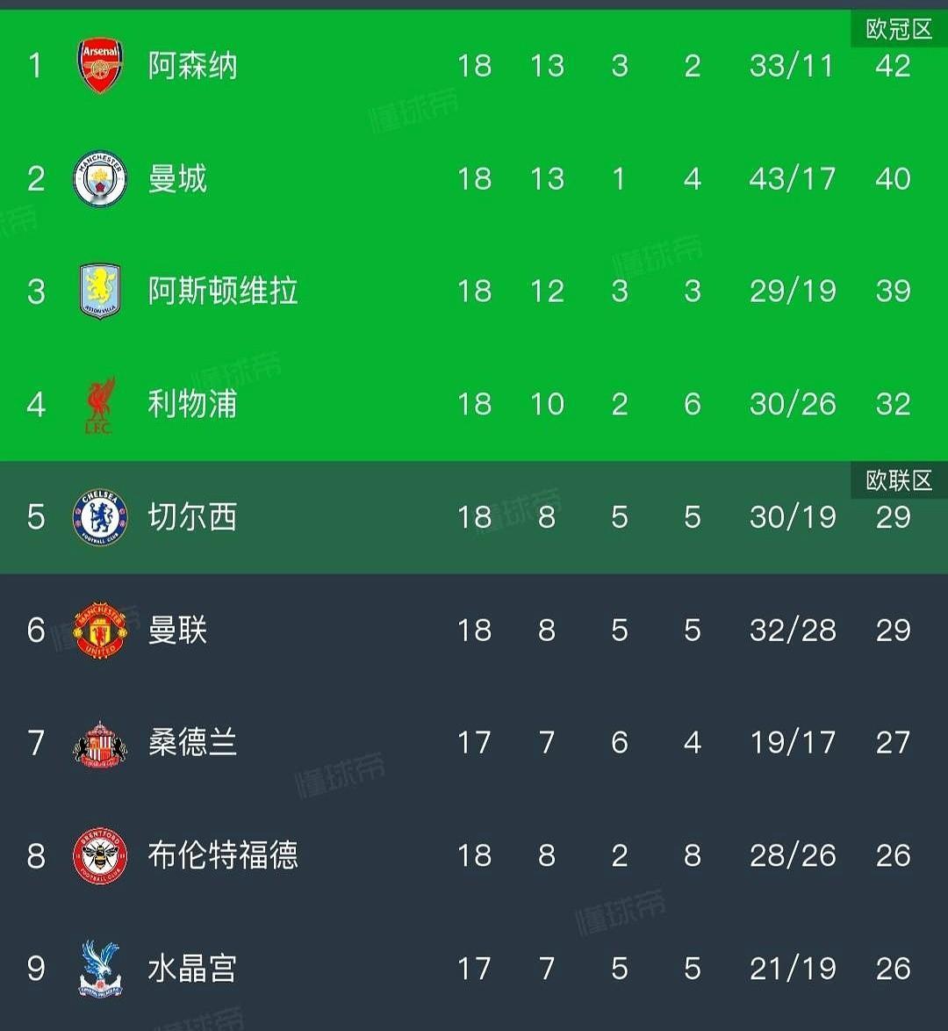Select the Liverpool club logo
948x1031 pixels.
99,405
